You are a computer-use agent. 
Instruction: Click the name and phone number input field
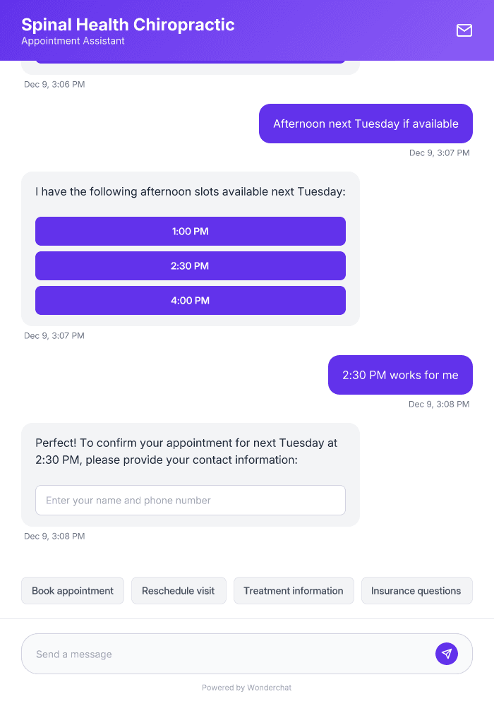pyautogui.click(x=191, y=500)
